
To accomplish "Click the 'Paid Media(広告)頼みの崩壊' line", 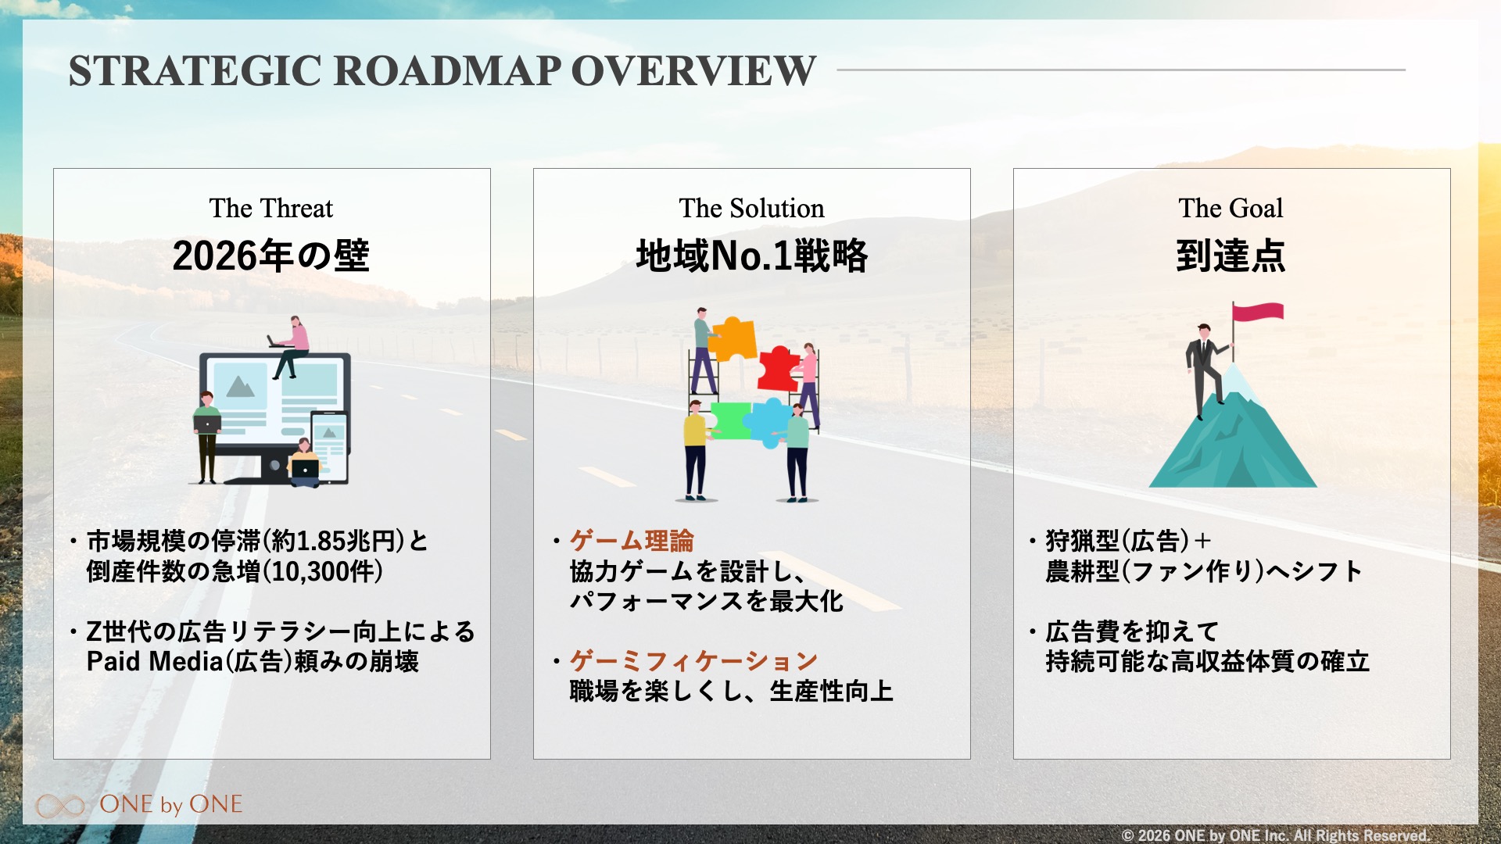I will click(253, 661).
